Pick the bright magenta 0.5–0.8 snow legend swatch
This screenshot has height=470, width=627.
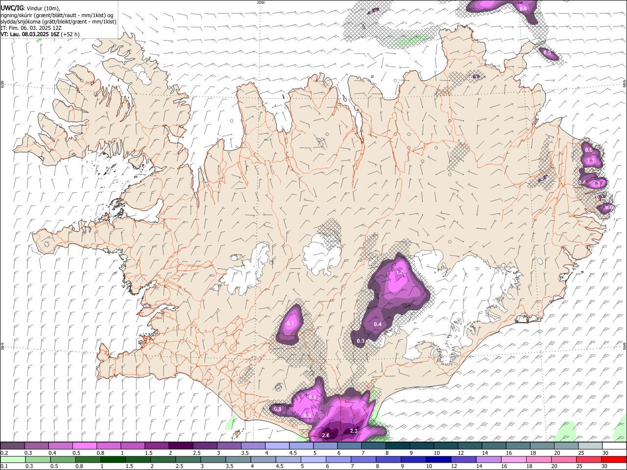pos(84,446)
